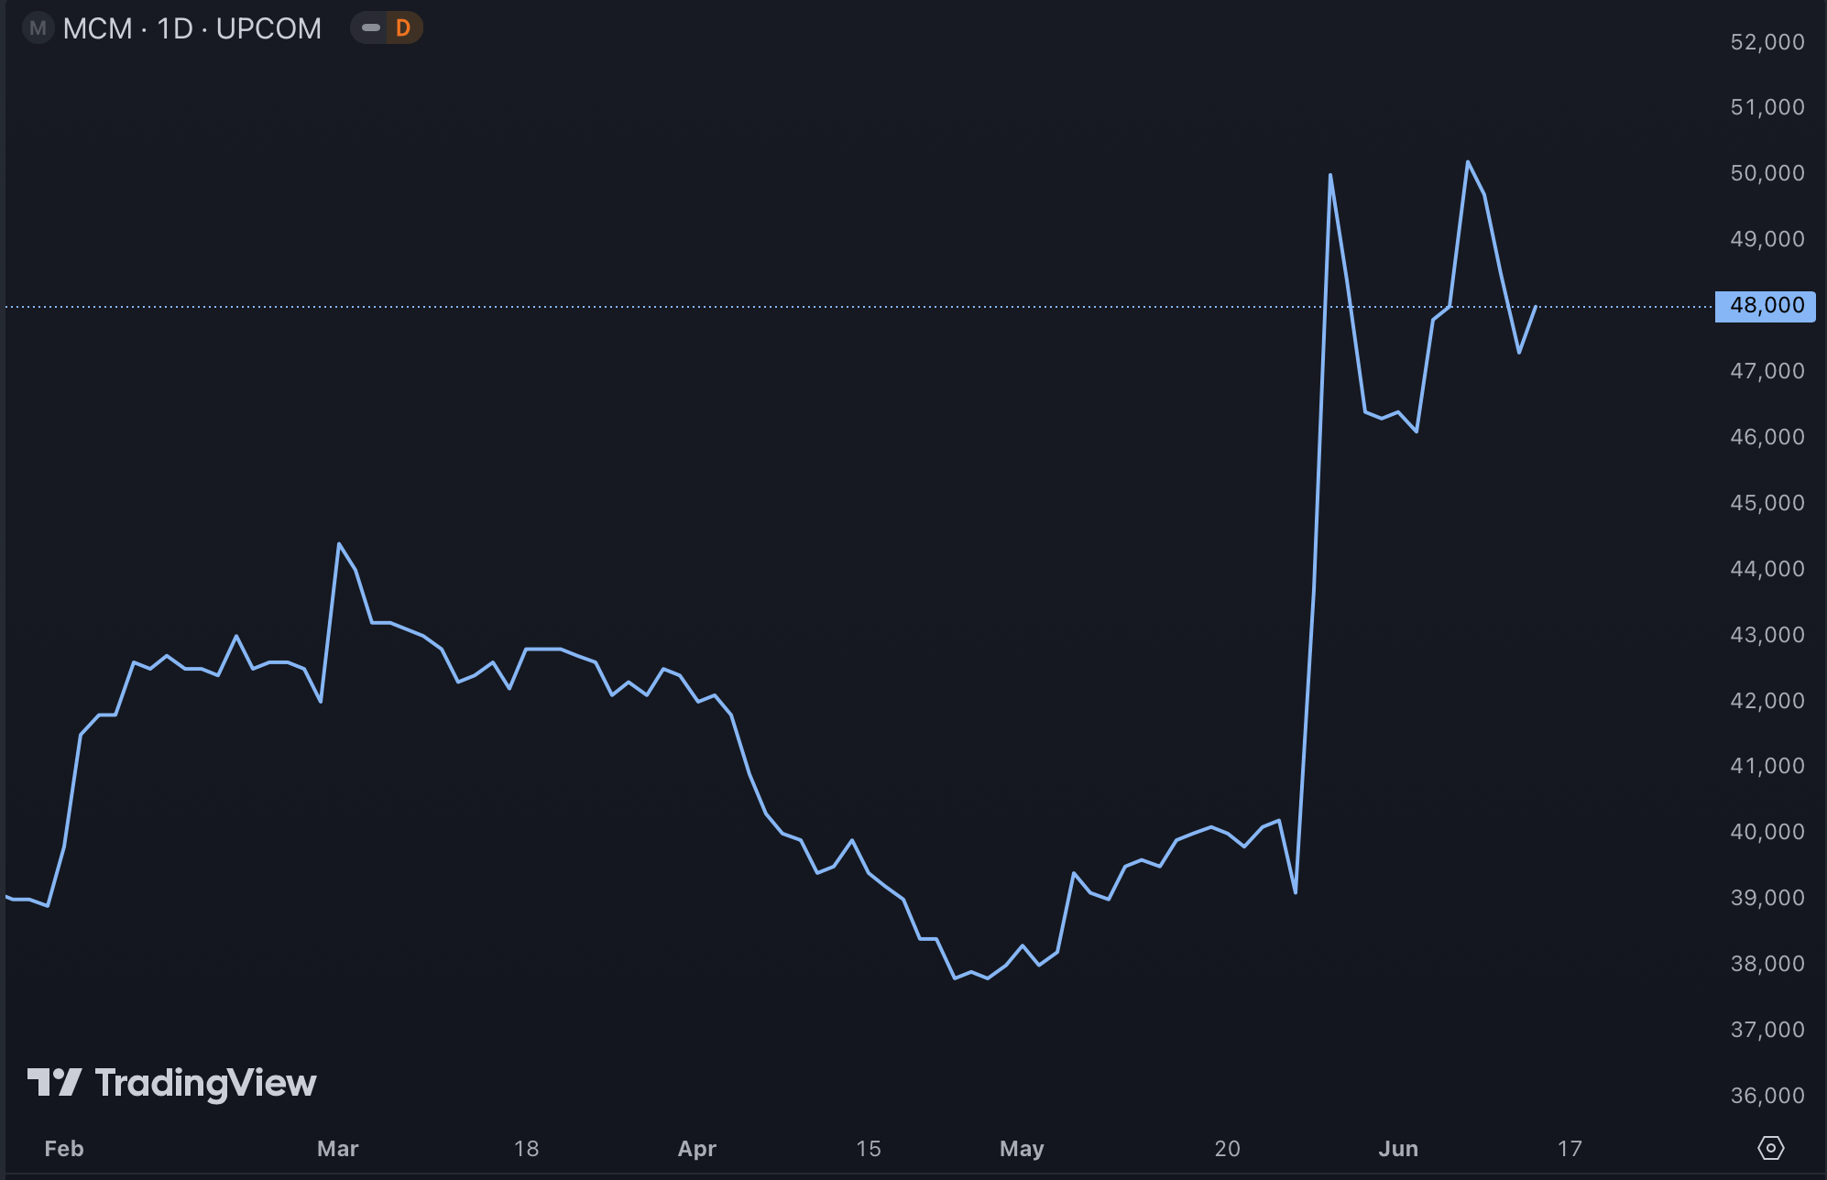Click the 46,000 price axis label
Screen dimensions: 1827x1180
1767,437
